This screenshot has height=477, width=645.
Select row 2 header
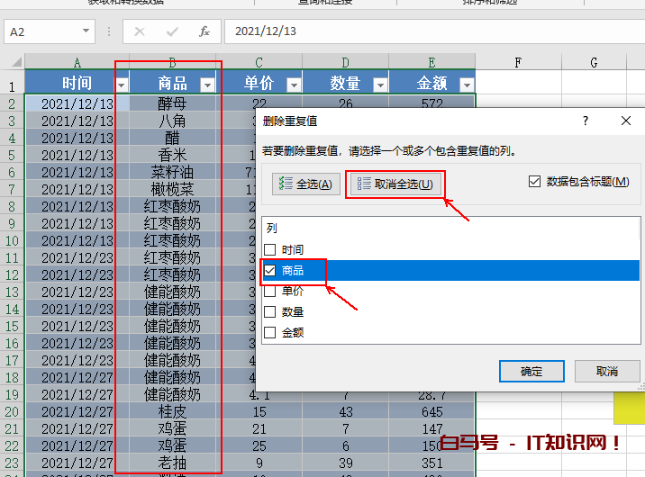click(12, 103)
